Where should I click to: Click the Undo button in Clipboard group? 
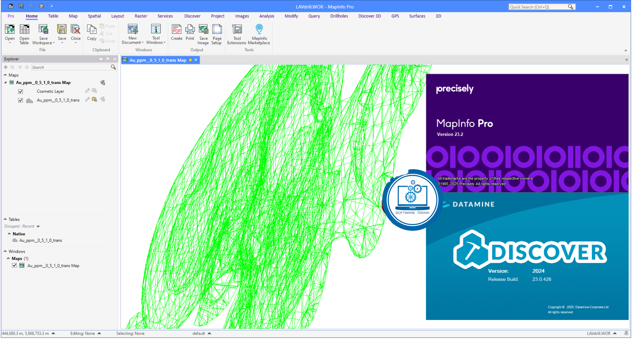[x=107, y=41]
